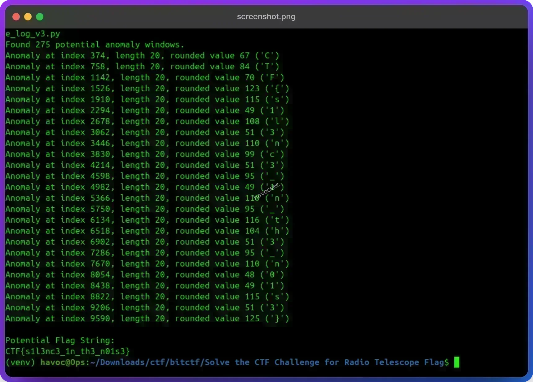The height and width of the screenshot is (382, 533).
Task: Select the line for anomaly index 7286
Action: [x=145, y=253]
